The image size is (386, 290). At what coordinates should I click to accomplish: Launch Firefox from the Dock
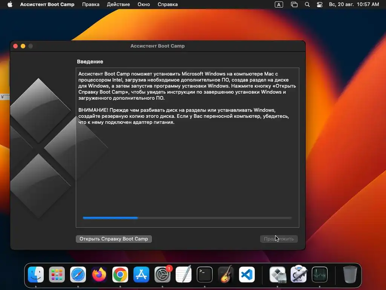pos(99,275)
